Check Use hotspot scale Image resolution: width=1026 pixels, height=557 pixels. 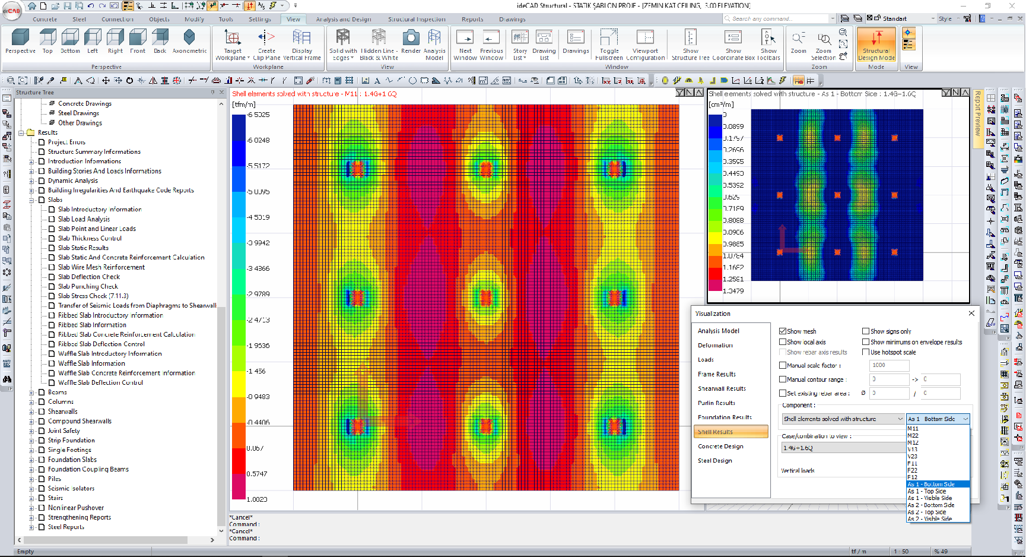coord(866,352)
